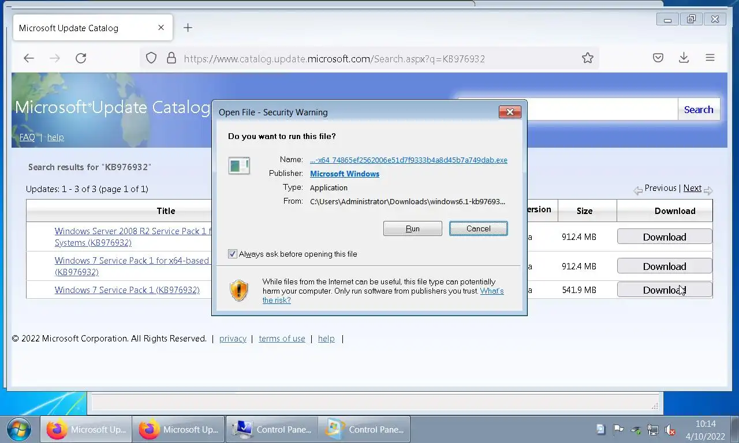Open first Control Panel taskbar item

(x=272, y=429)
